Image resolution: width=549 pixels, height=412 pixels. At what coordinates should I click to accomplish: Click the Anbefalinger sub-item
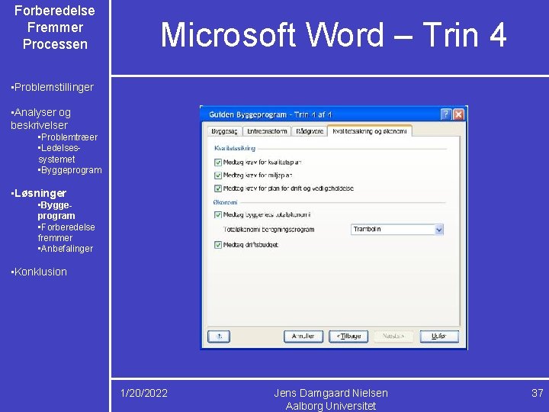coord(66,249)
